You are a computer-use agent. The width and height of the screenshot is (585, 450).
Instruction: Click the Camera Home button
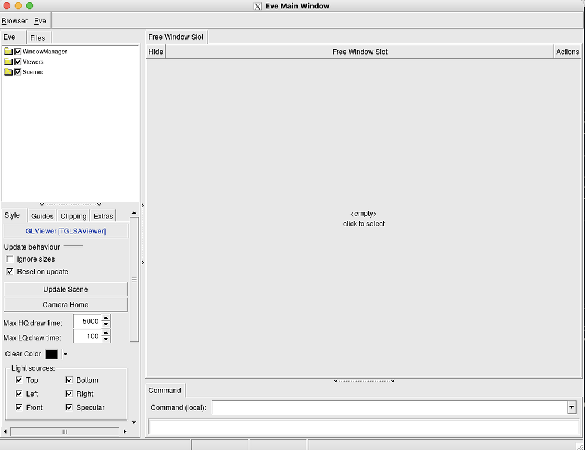[65, 304]
